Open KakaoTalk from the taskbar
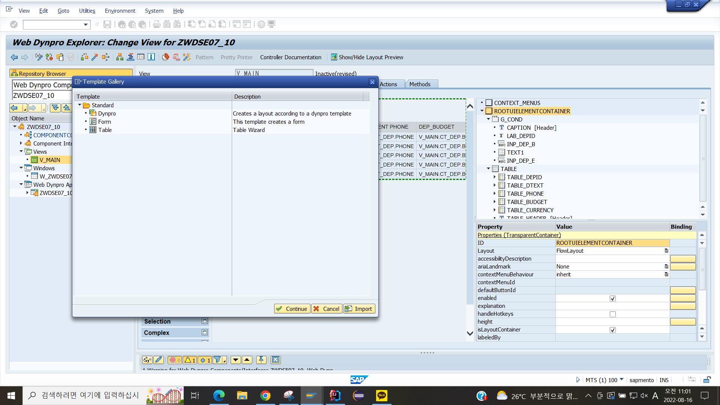 coord(382,396)
